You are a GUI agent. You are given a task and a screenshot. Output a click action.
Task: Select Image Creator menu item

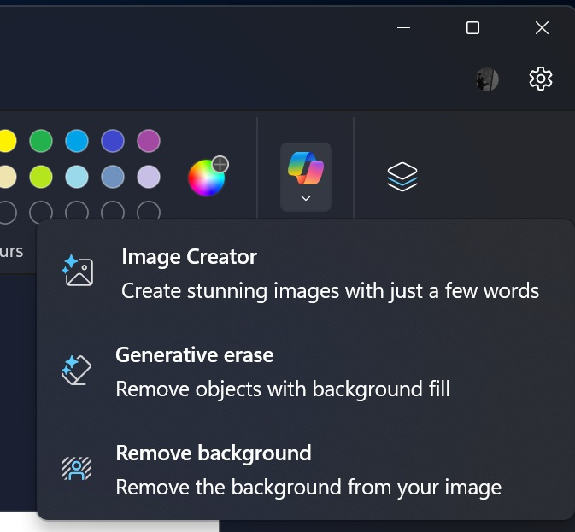[306, 273]
